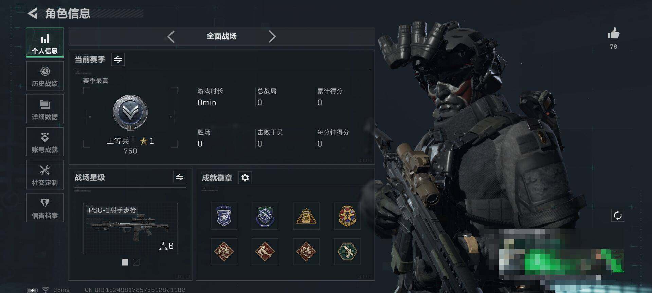
Task: Toggle the swap button in 战场星级 panel
Action: pyautogui.click(x=180, y=177)
